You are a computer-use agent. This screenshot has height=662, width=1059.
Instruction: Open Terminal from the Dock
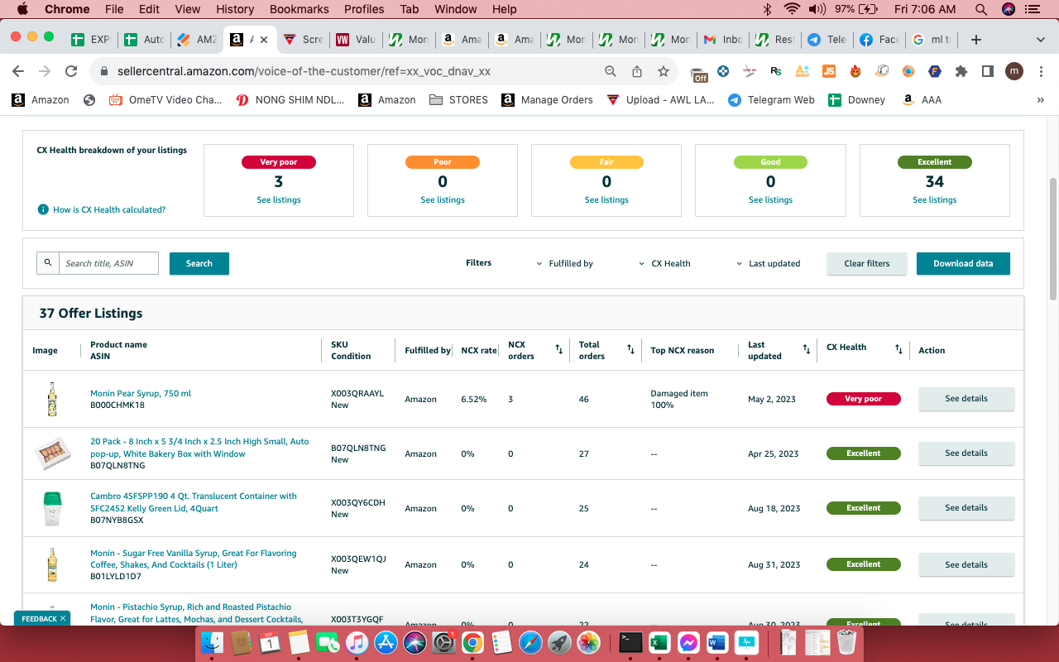(x=630, y=642)
